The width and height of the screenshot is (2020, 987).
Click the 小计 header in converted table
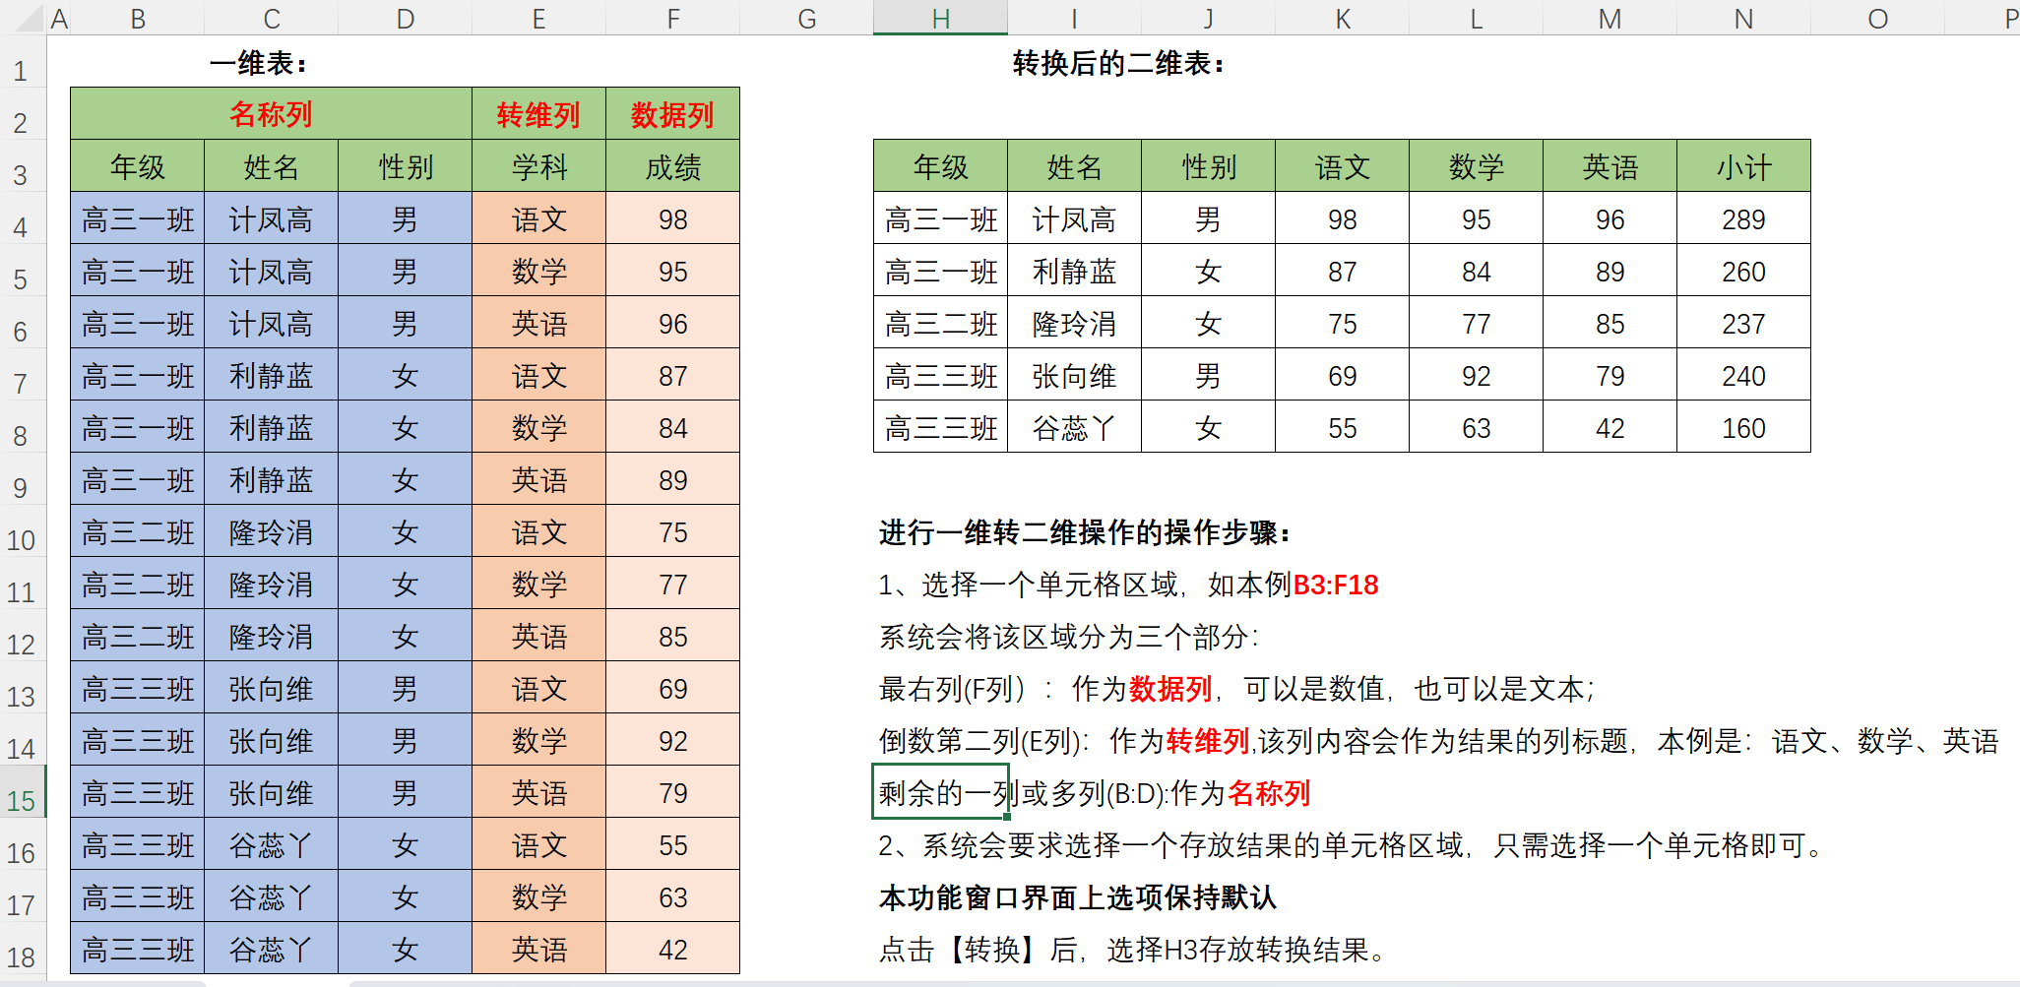click(x=1743, y=166)
